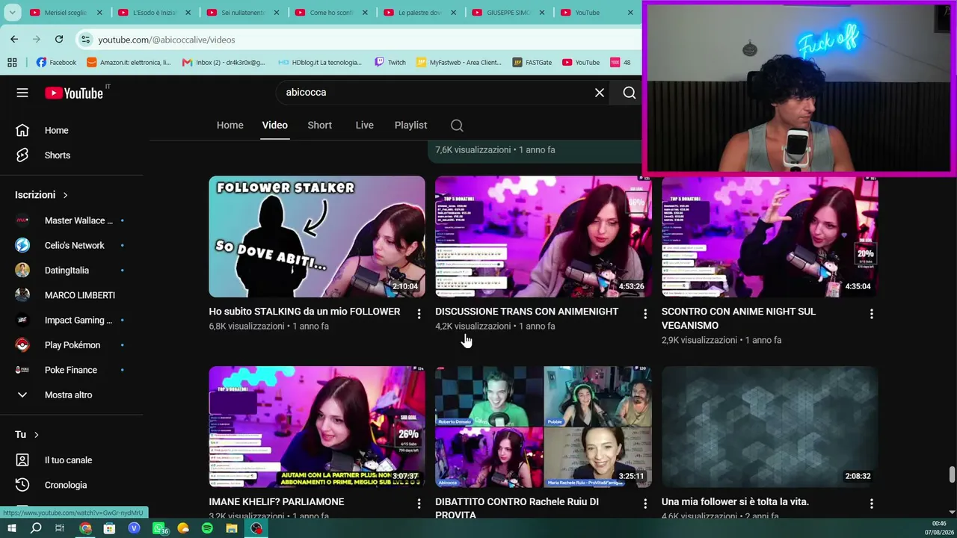Image resolution: width=957 pixels, height=538 pixels.
Task: Open the Amazon.it bookmark
Action: coord(129,63)
